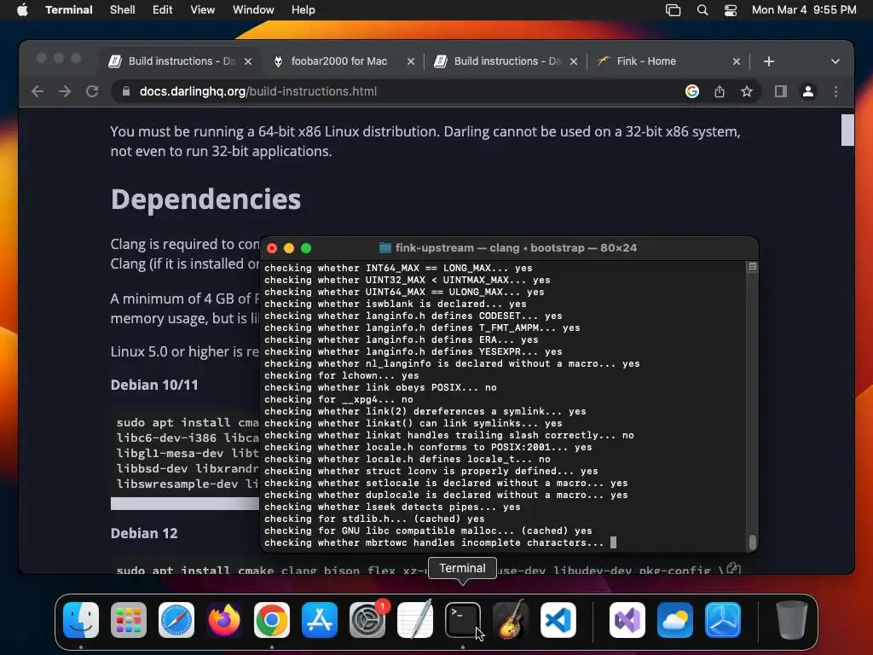Image resolution: width=873 pixels, height=655 pixels.
Task: Open the profile account icon
Action: [808, 91]
